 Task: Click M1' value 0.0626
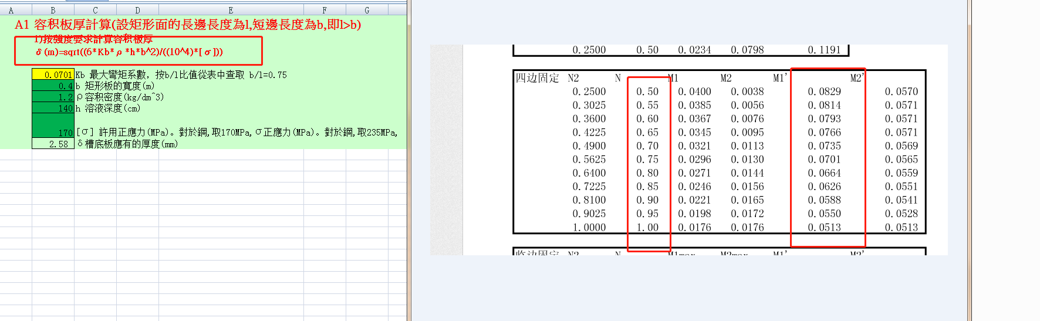point(824,186)
